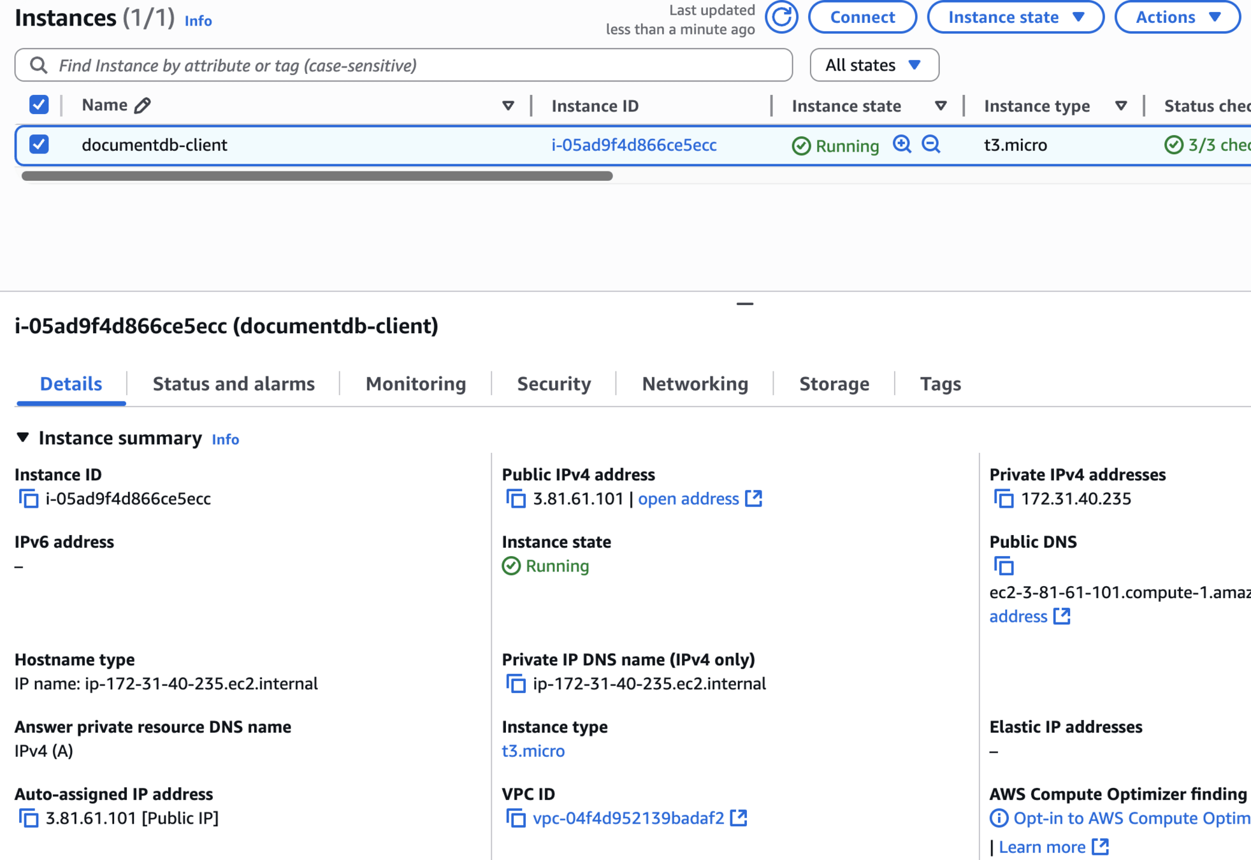Click zoom-in filter icon beside Running
The height and width of the screenshot is (860, 1251).
tap(902, 145)
